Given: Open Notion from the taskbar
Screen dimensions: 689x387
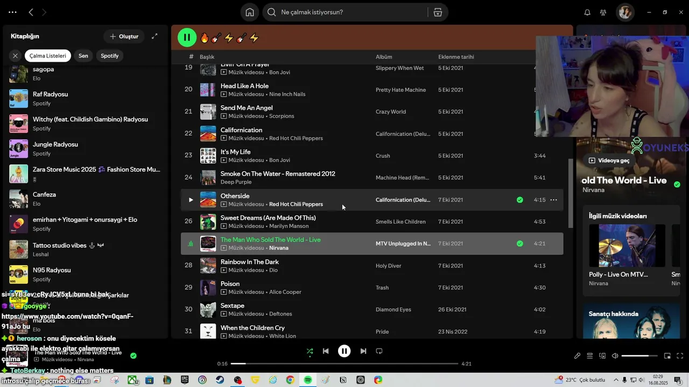Looking at the screenshot, I should (343, 380).
